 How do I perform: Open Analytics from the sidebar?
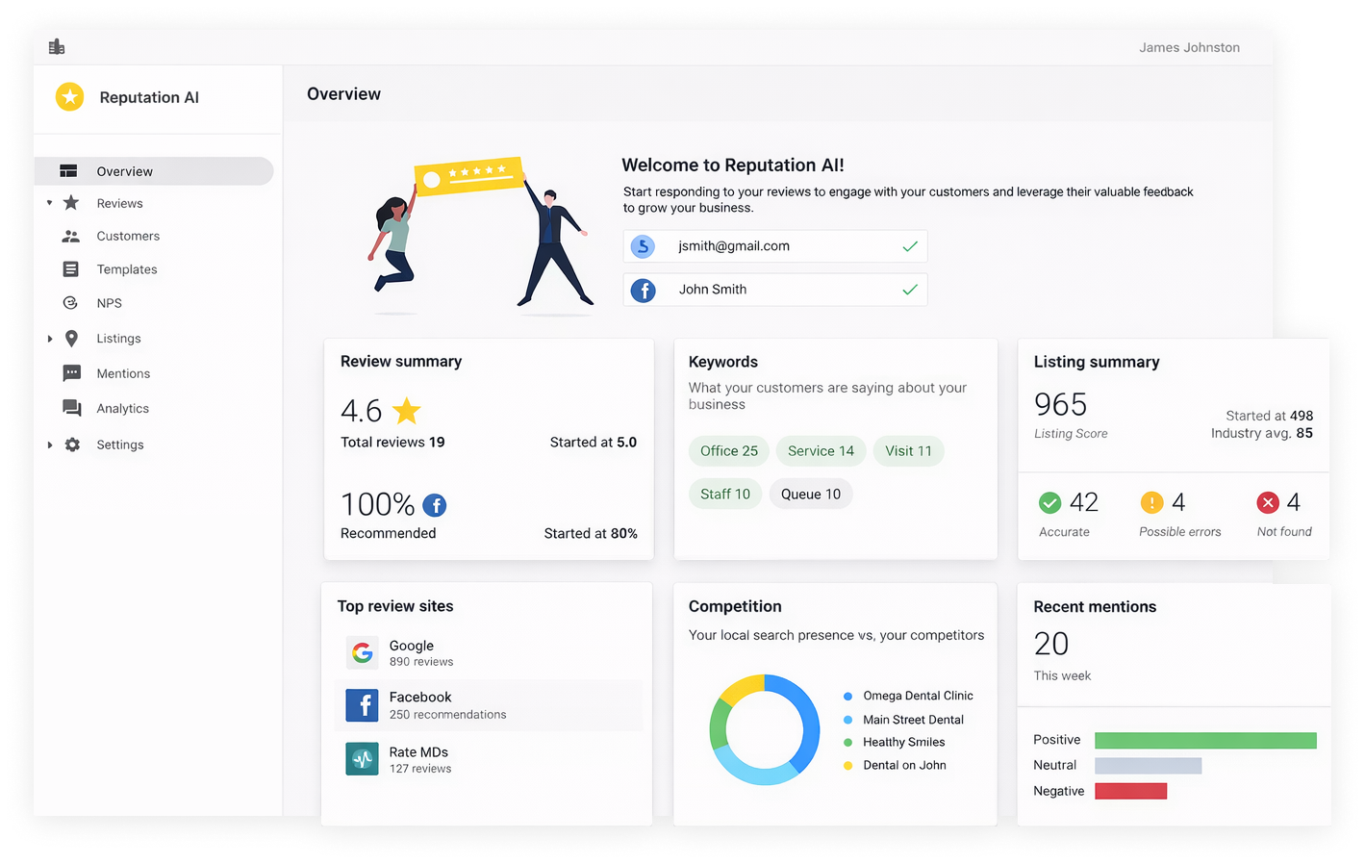124,408
